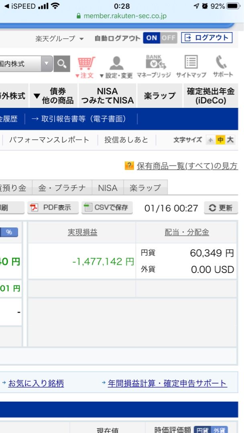Viewport: 244px width, 433px height.
Task: Click the magnifying glass search button
Action: [61, 64]
